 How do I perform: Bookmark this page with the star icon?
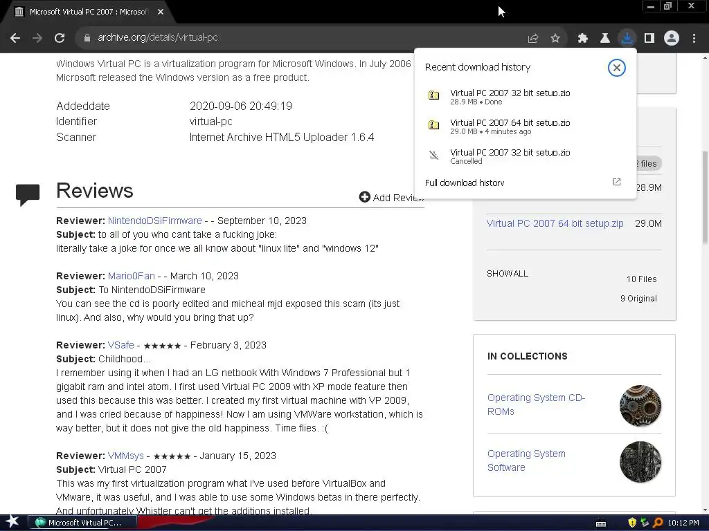555,39
